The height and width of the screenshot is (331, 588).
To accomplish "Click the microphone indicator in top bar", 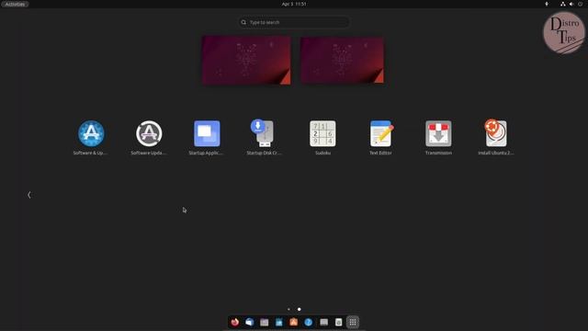I will point(547,4).
